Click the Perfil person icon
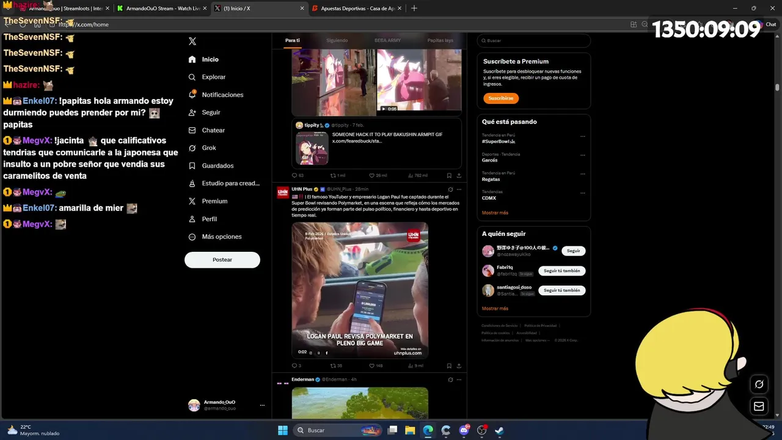Viewport: 782px width, 440px height. click(x=192, y=219)
